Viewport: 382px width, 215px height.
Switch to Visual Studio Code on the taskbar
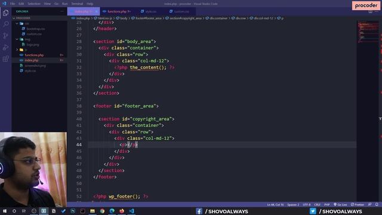pos(131,211)
